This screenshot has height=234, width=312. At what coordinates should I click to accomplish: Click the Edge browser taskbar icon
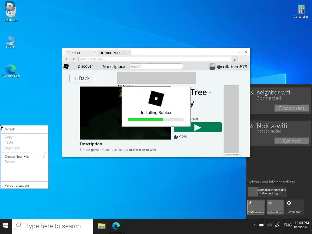pyautogui.click(x=116, y=226)
